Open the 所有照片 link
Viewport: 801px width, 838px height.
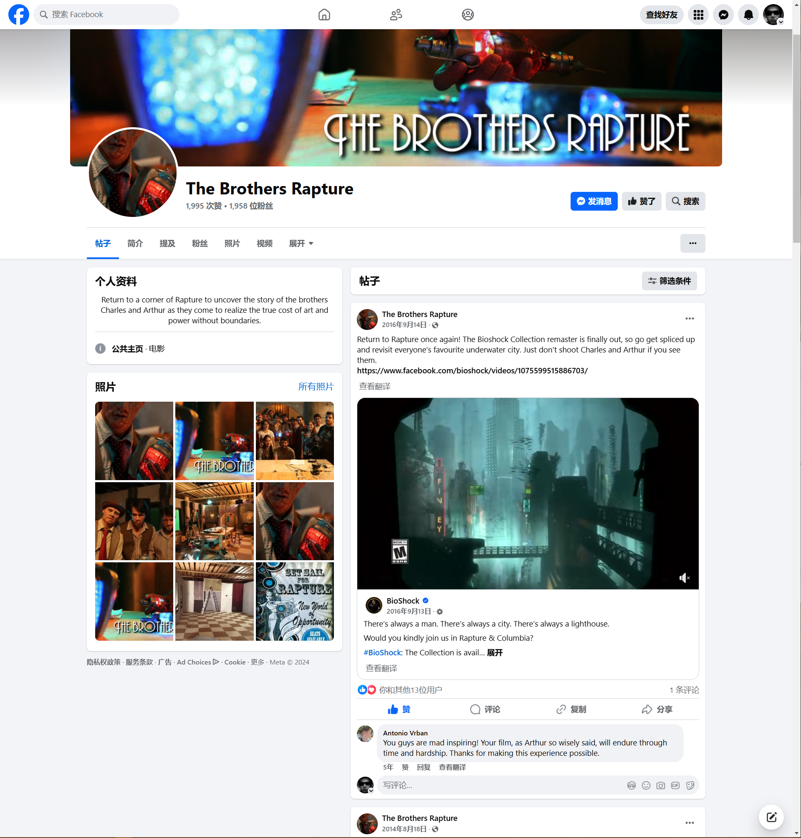click(x=316, y=387)
